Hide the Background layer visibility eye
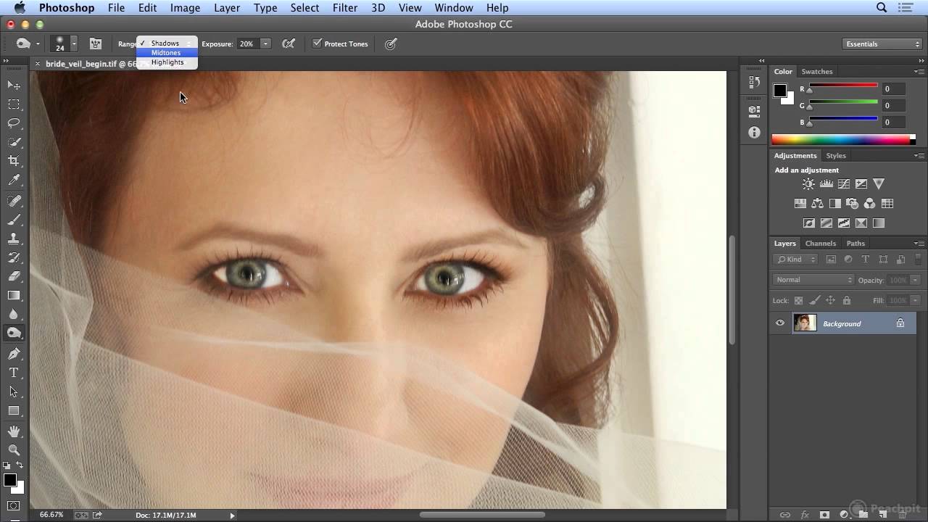928x522 pixels. 780,323
